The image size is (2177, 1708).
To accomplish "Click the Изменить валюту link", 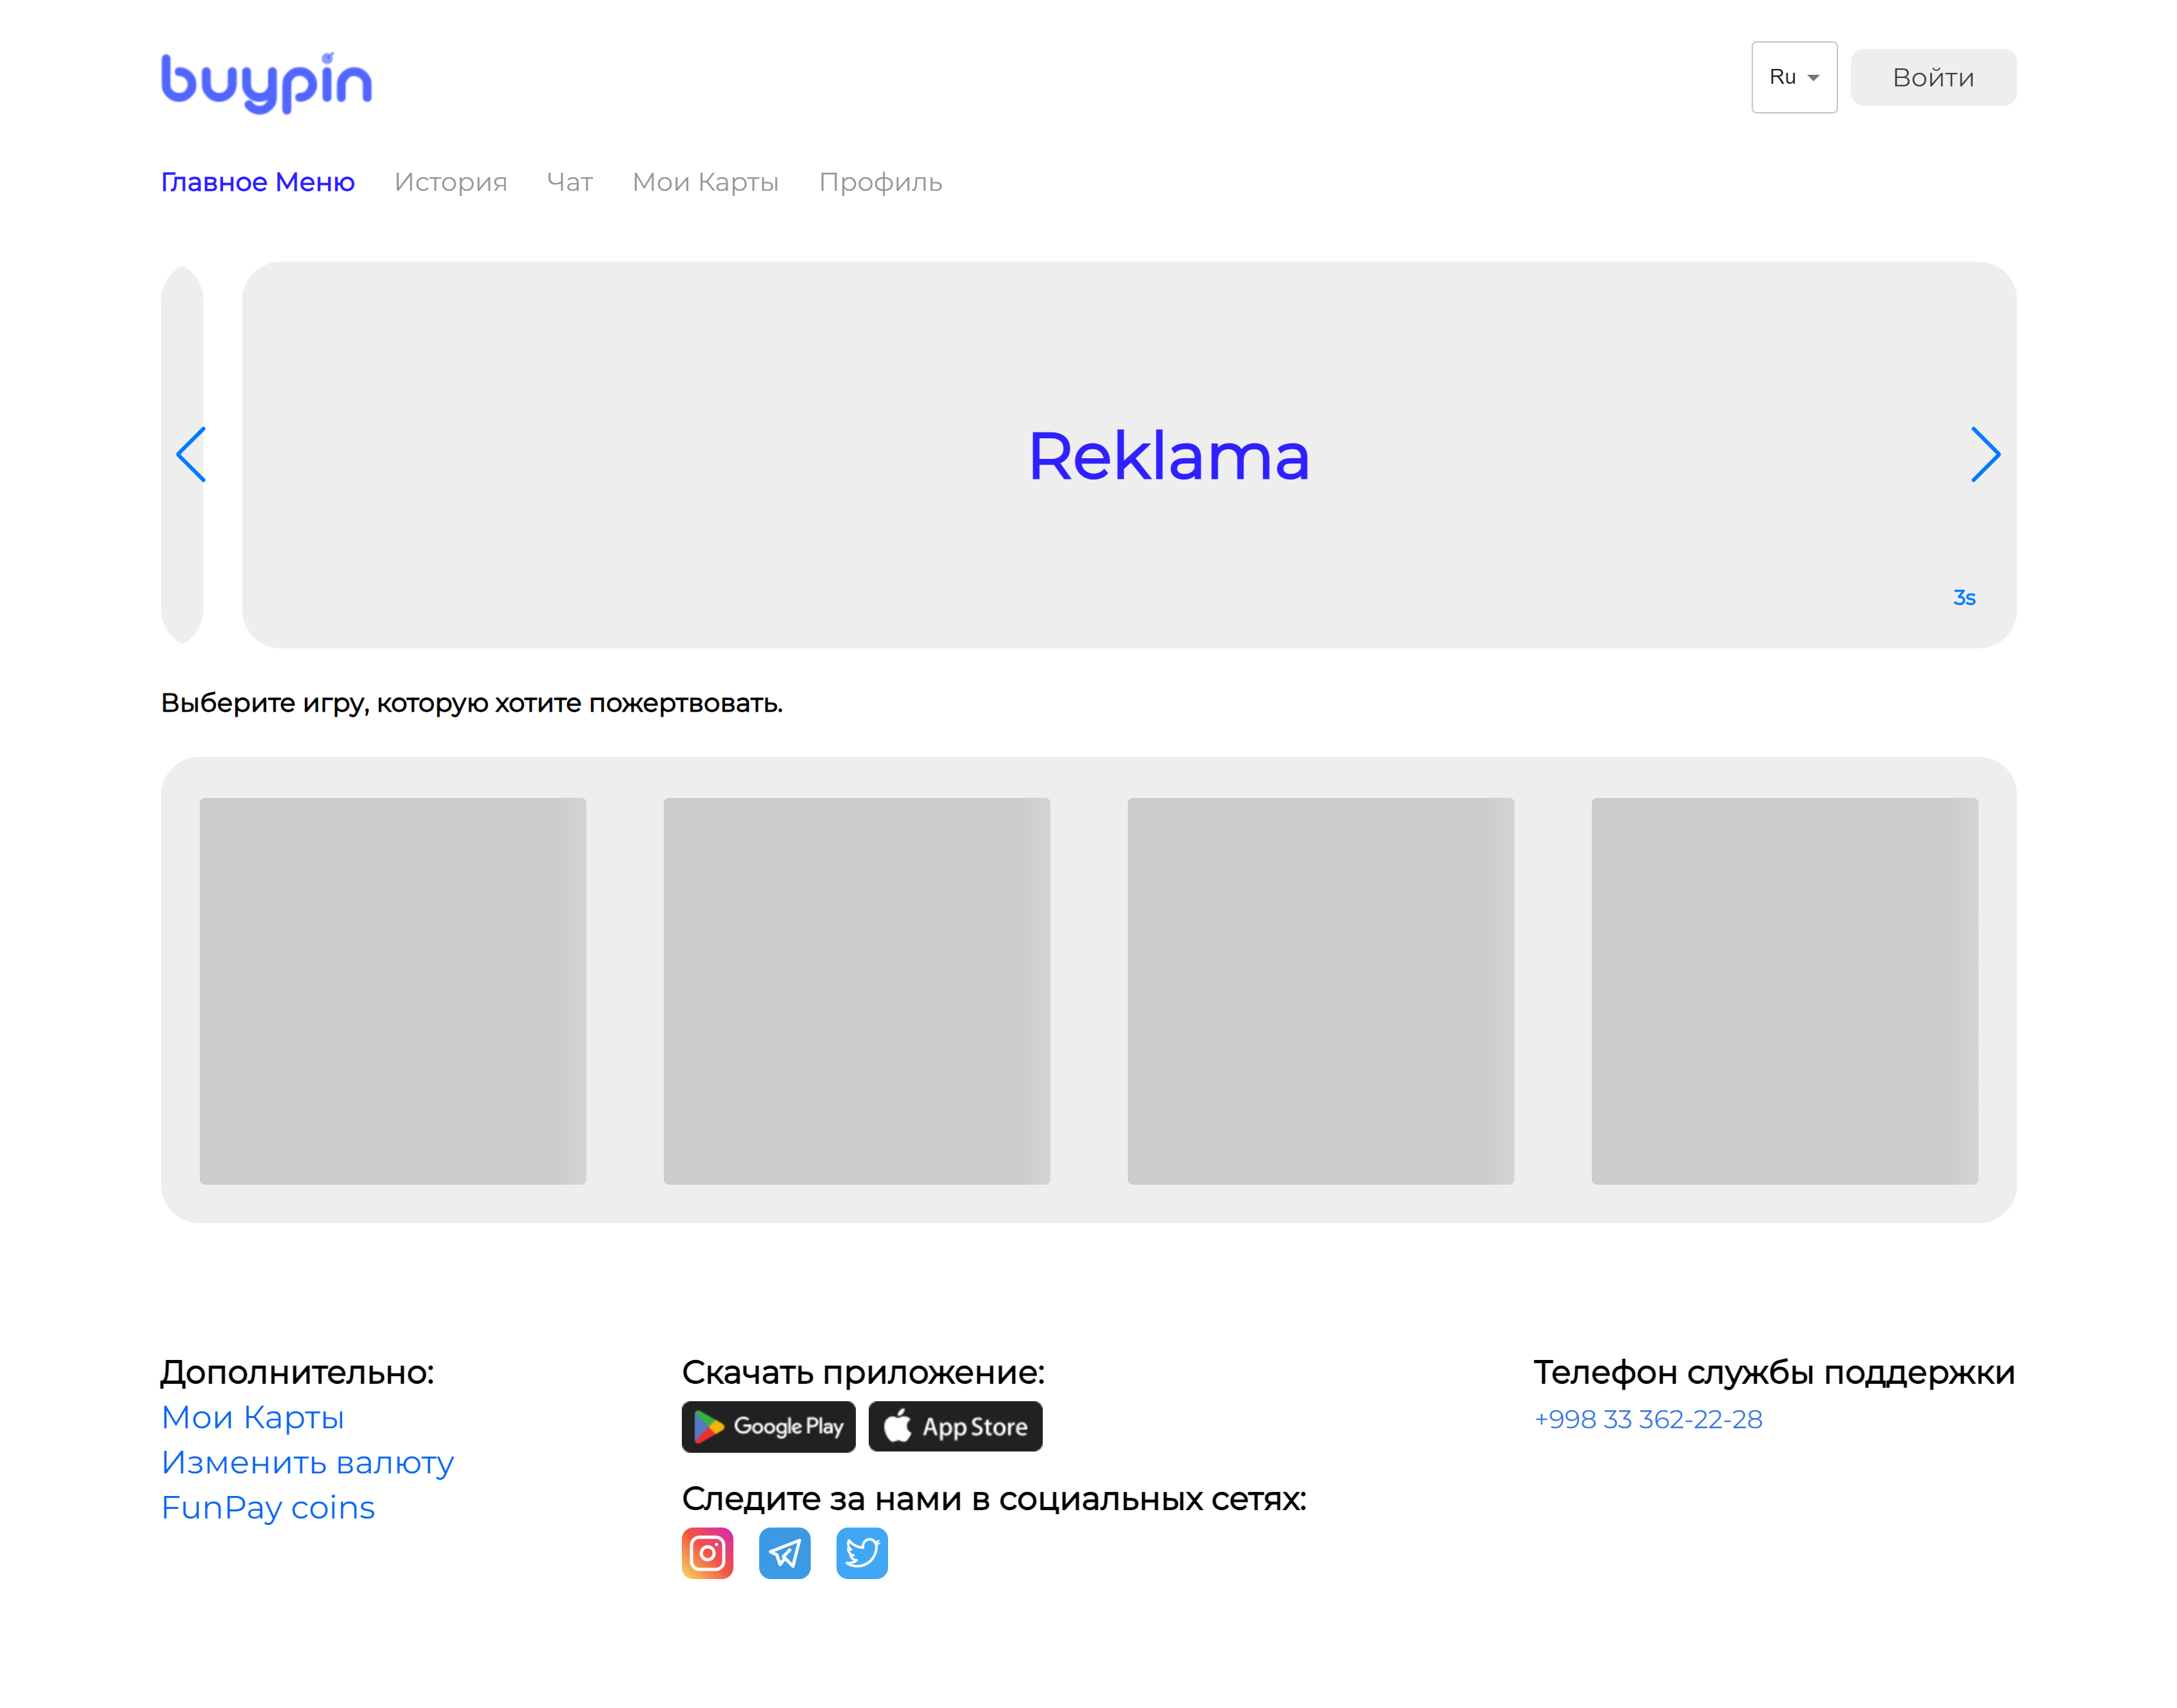I will pos(308,1462).
